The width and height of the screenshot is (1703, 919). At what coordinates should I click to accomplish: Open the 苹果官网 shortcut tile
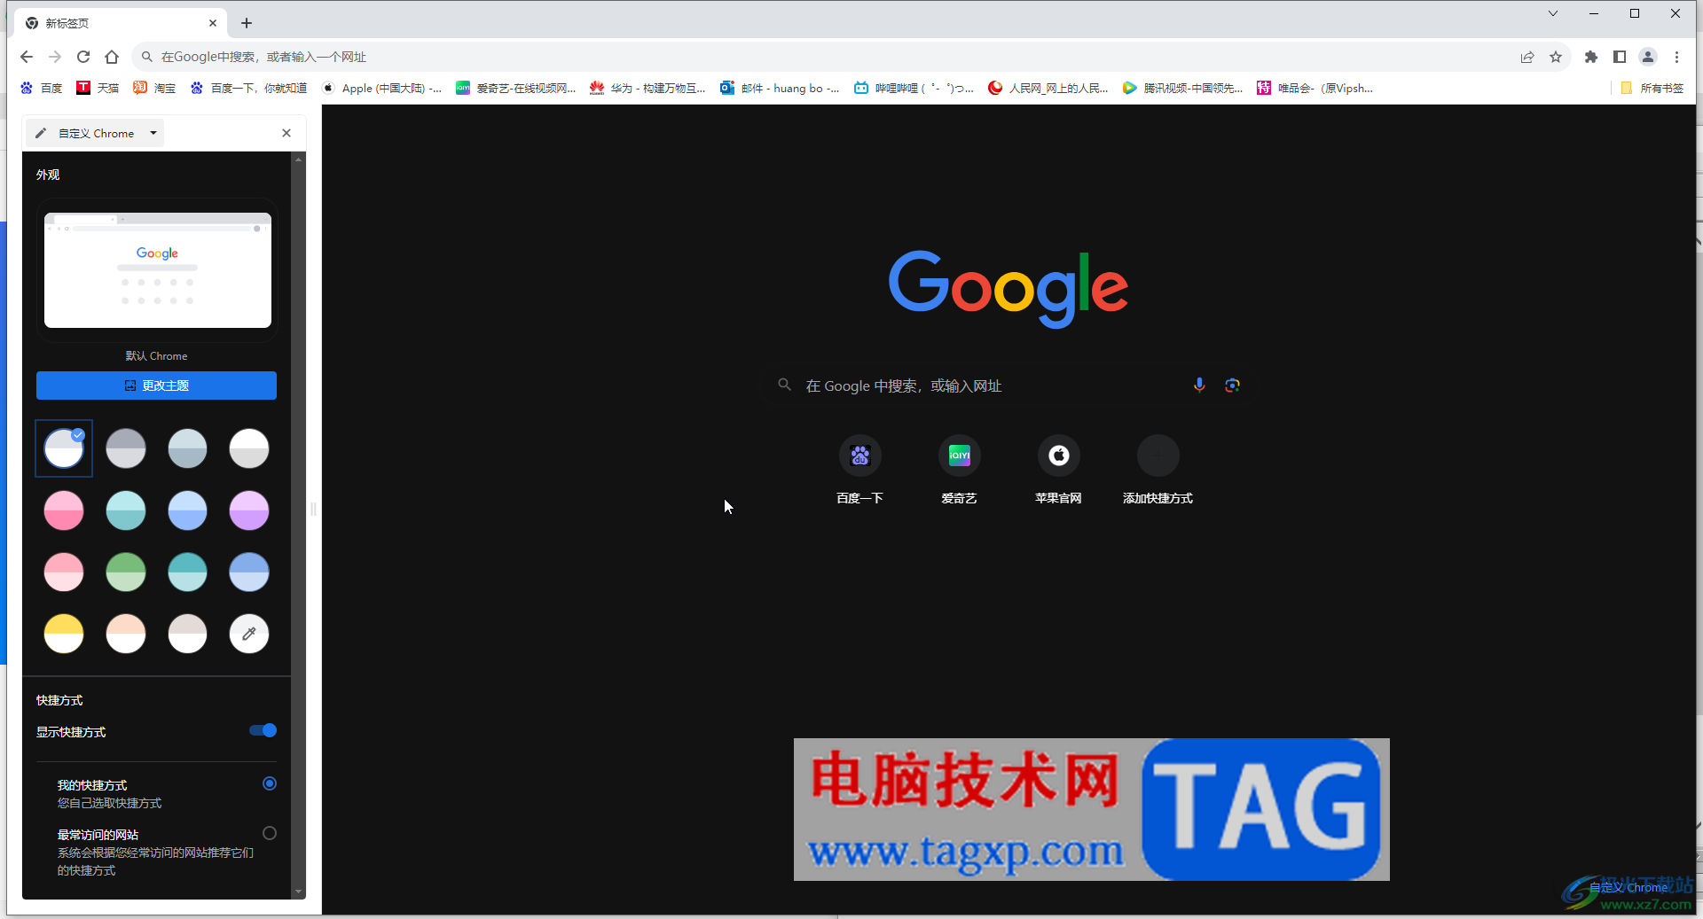pos(1058,471)
